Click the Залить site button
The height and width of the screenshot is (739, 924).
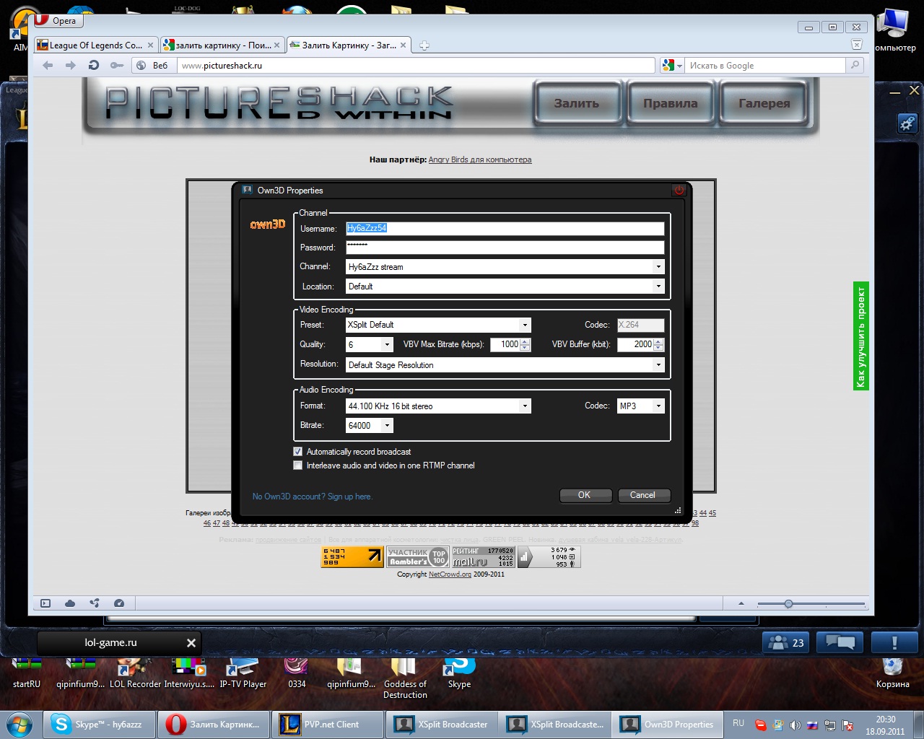point(577,103)
